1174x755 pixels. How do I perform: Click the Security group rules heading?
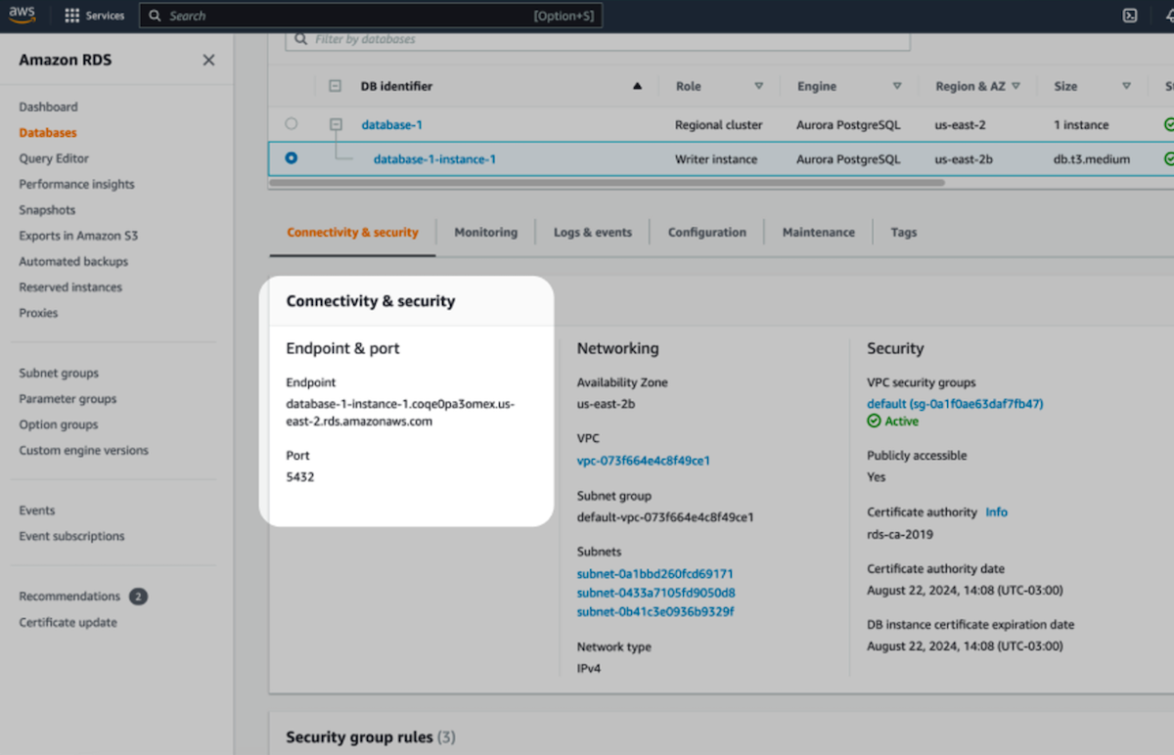pos(371,737)
